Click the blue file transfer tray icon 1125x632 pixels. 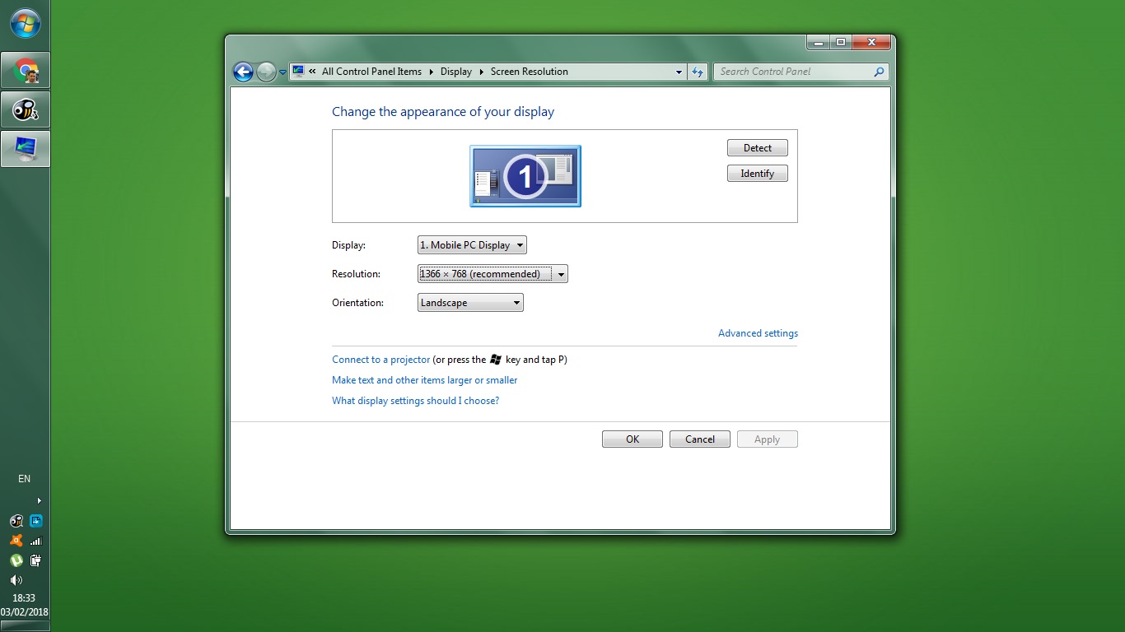(35, 521)
